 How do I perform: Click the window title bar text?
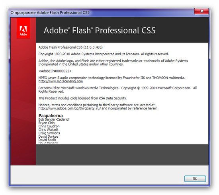click(50, 13)
